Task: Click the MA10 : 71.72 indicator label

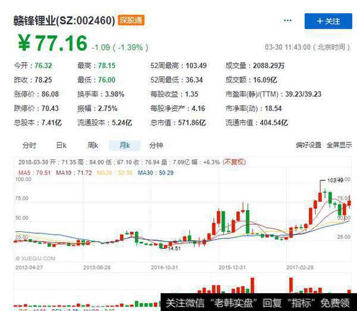Action: tap(74, 172)
